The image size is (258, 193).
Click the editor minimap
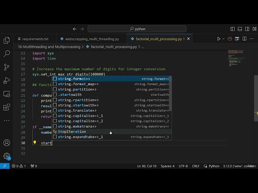tap(237, 58)
